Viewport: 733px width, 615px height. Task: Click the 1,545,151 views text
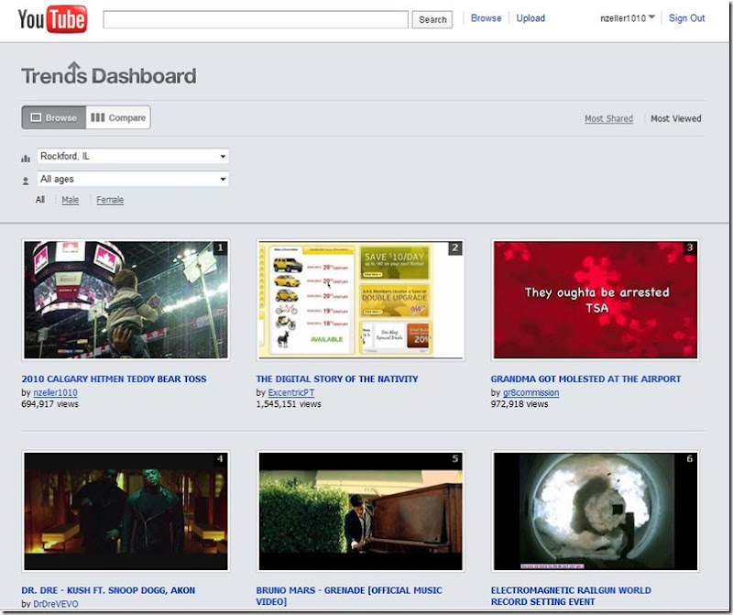pos(289,404)
